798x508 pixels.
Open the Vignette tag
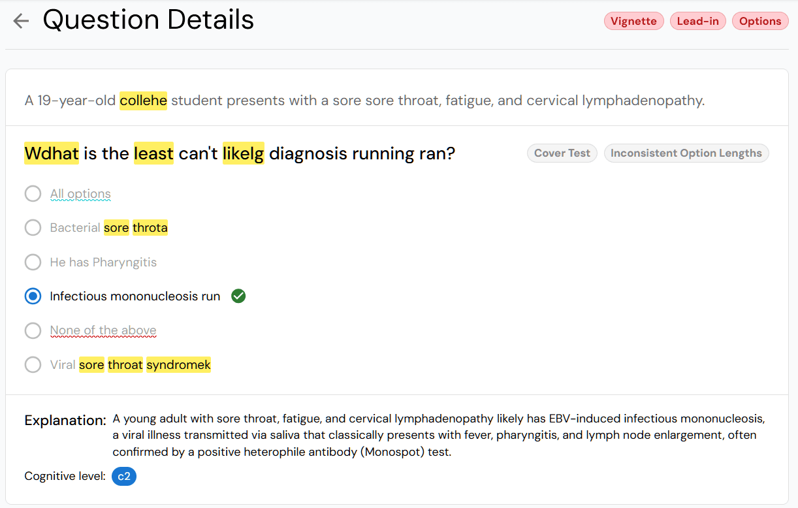[633, 21]
